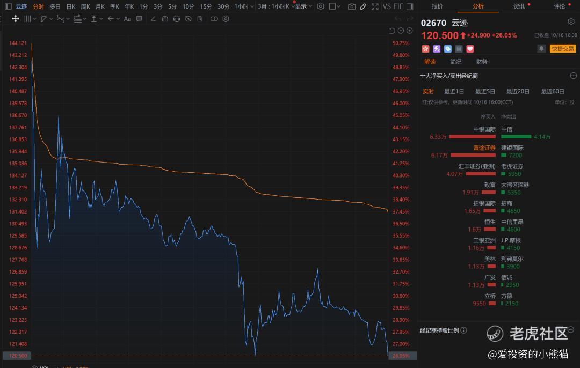Open the VS compare function

point(387,6)
